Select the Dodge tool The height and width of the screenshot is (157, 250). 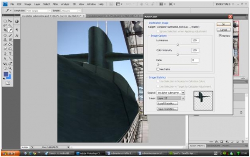click(10, 49)
